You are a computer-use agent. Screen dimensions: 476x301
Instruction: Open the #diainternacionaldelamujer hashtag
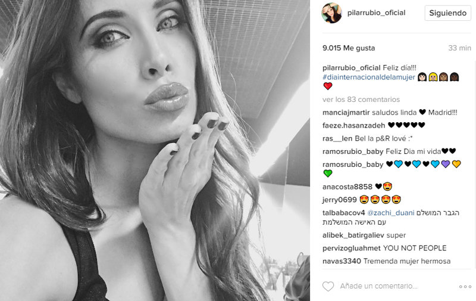[368, 77]
